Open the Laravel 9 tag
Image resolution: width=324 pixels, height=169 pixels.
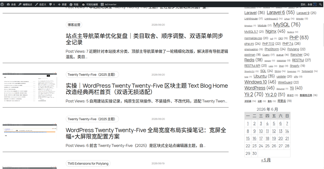303,13
